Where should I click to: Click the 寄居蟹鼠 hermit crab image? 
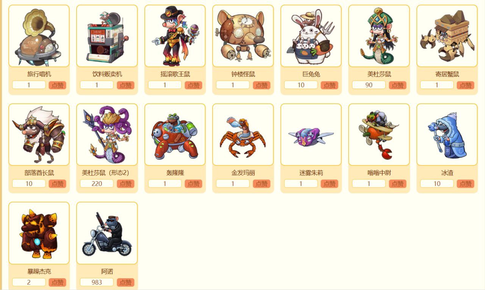click(x=447, y=36)
